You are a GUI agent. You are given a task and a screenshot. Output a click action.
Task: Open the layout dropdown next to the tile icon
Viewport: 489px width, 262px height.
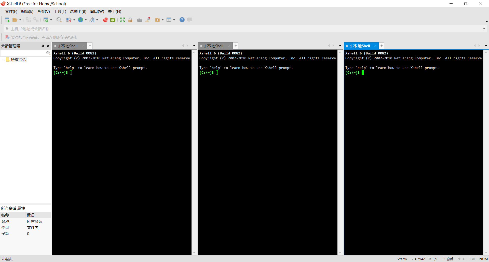point(174,20)
